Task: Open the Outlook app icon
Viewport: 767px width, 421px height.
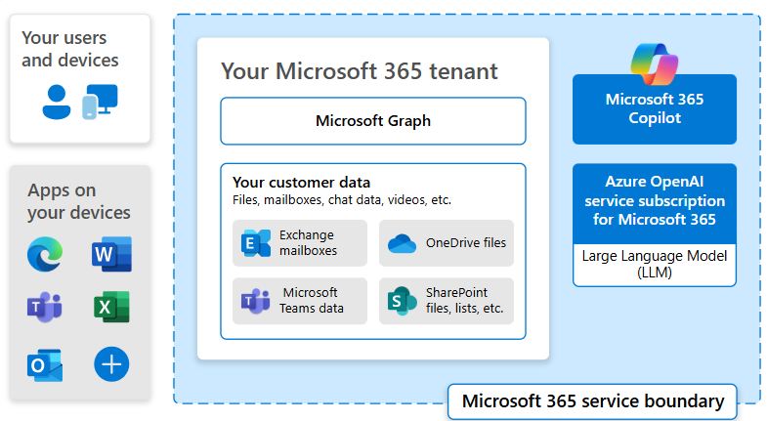Action: click(45, 364)
